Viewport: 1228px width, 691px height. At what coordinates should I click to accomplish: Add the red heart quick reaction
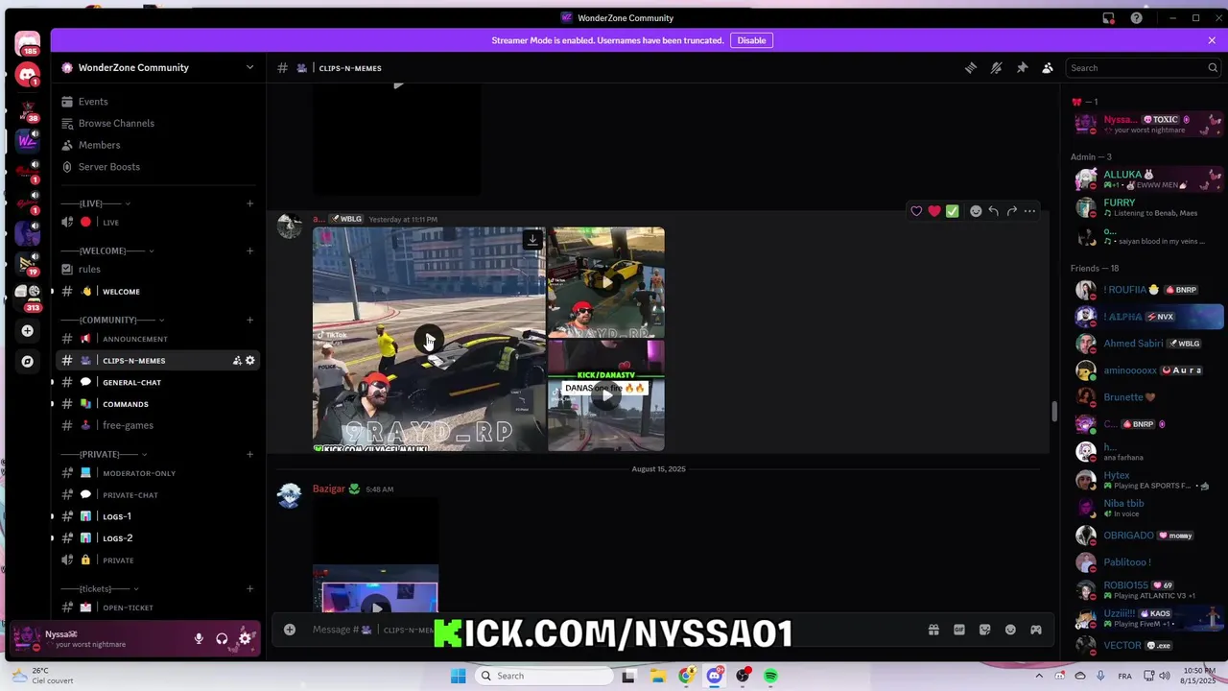[x=934, y=211]
